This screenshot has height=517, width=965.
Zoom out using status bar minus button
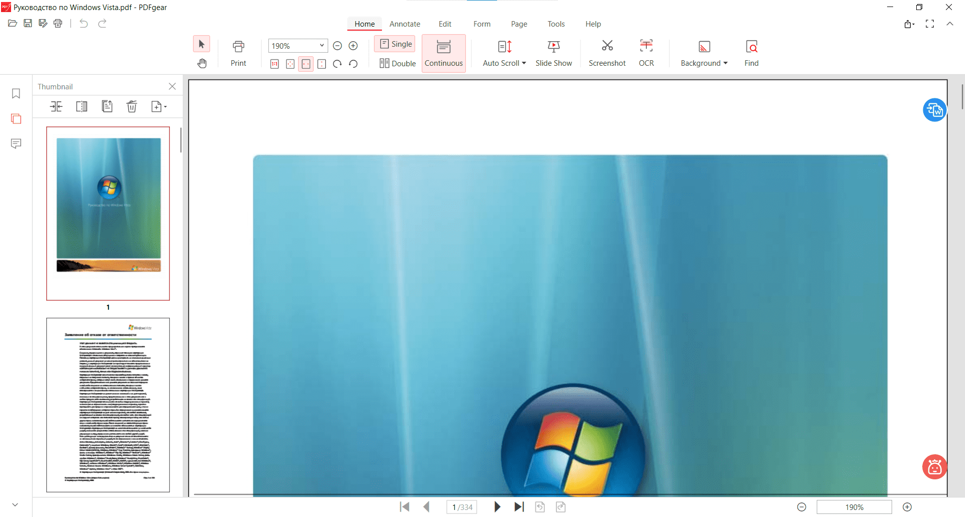click(802, 507)
